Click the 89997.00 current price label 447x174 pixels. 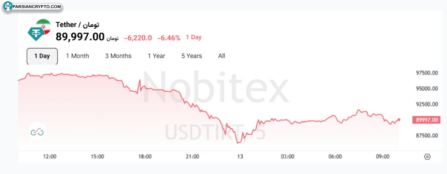426,120
